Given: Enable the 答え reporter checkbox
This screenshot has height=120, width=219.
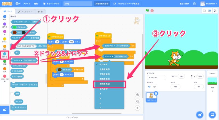Looking at the screenshot, I should pos(12,52).
